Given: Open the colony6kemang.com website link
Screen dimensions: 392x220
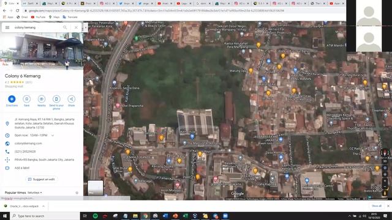Looking at the screenshot, I should click(28, 144).
